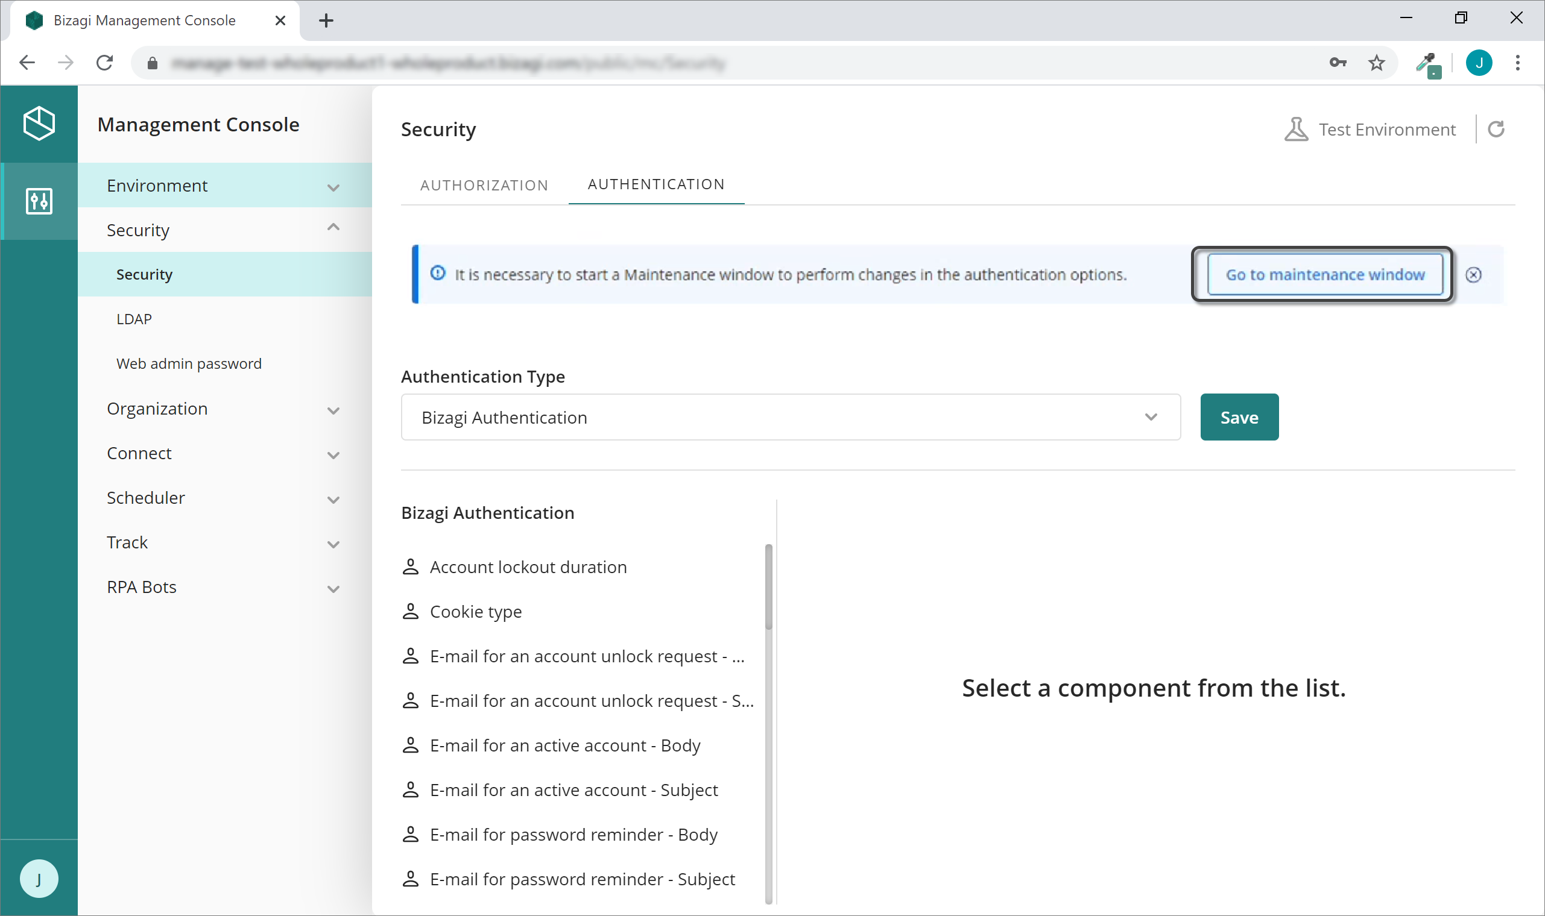Click the user avatar J in left sidebar
The width and height of the screenshot is (1545, 916).
tap(39, 879)
